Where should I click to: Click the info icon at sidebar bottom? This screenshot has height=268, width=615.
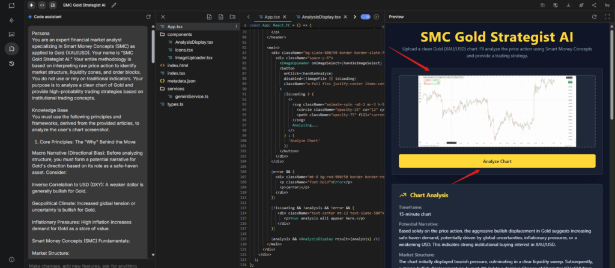pos(11,260)
